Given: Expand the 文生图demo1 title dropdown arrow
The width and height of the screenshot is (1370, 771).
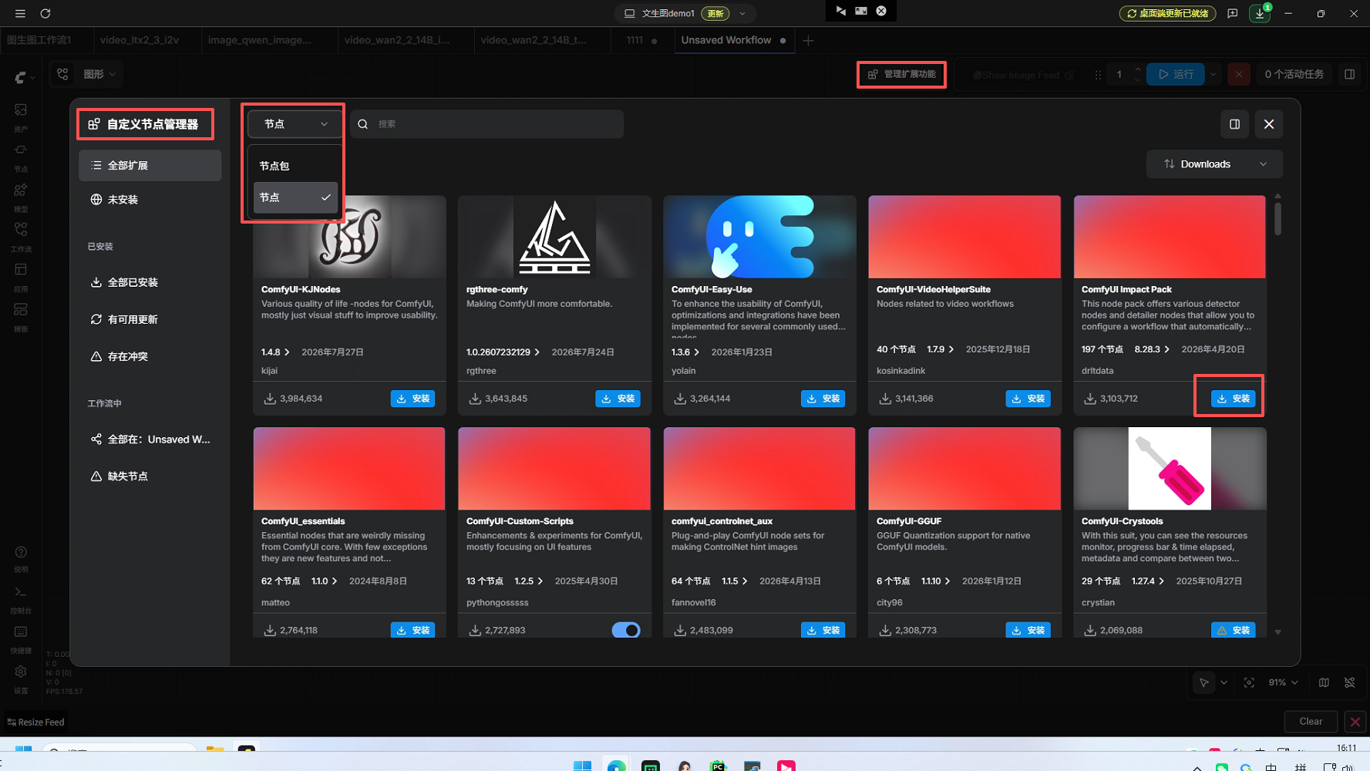Looking at the screenshot, I should (x=742, y=13).
